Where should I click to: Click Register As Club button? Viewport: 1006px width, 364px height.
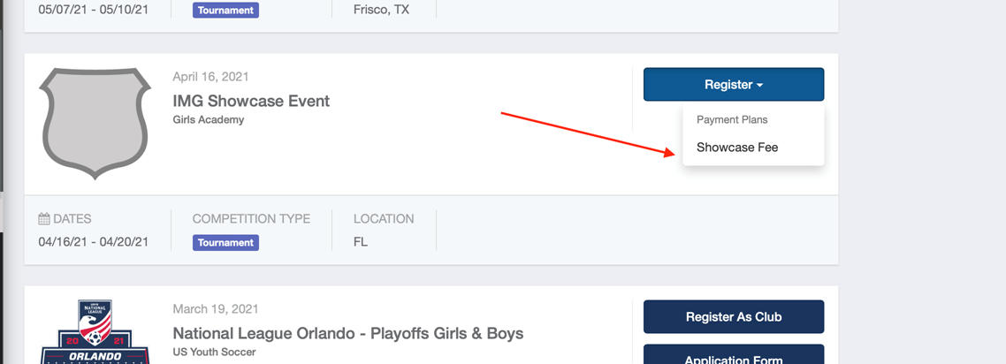[x=734, y=316]
